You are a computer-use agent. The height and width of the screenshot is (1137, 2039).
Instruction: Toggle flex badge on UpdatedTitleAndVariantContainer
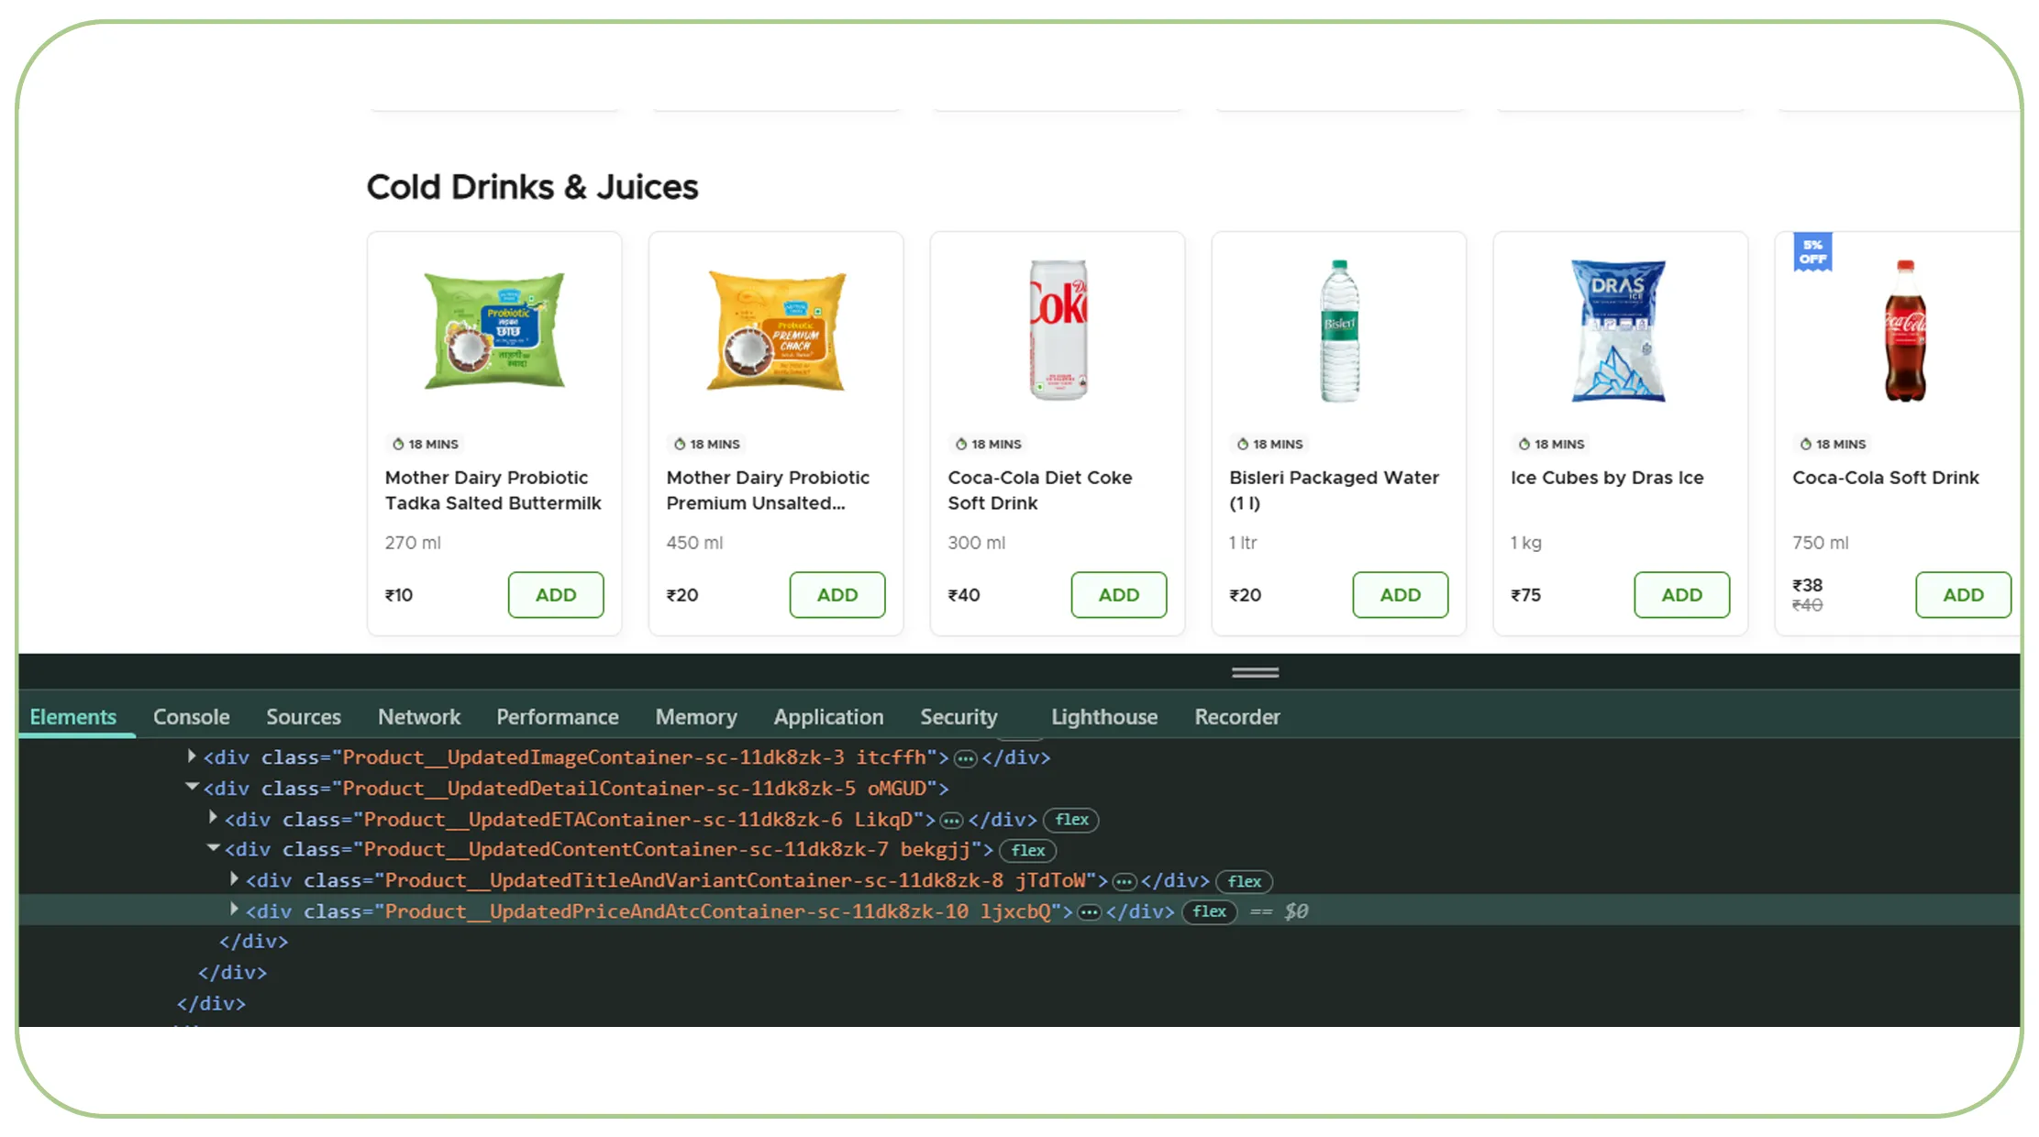pyautogui.click(x=1245, y=881)
